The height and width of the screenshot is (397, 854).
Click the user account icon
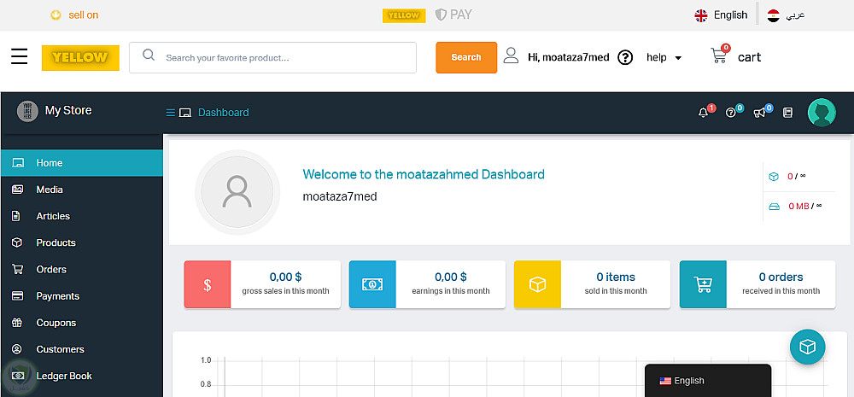(x=511, y=55)
